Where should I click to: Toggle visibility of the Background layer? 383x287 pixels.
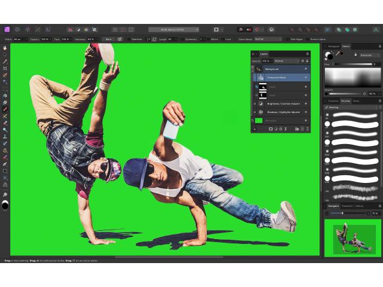coord(306,69)
